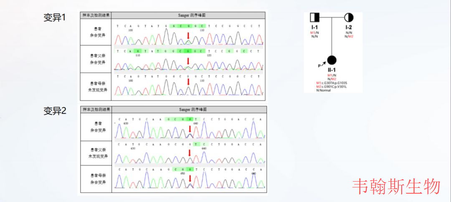This screenshot has height=202, width=451.
Task: Select the 患者母亲 未发现变异 cell in the 变异1 table
Action: (96, 86)
